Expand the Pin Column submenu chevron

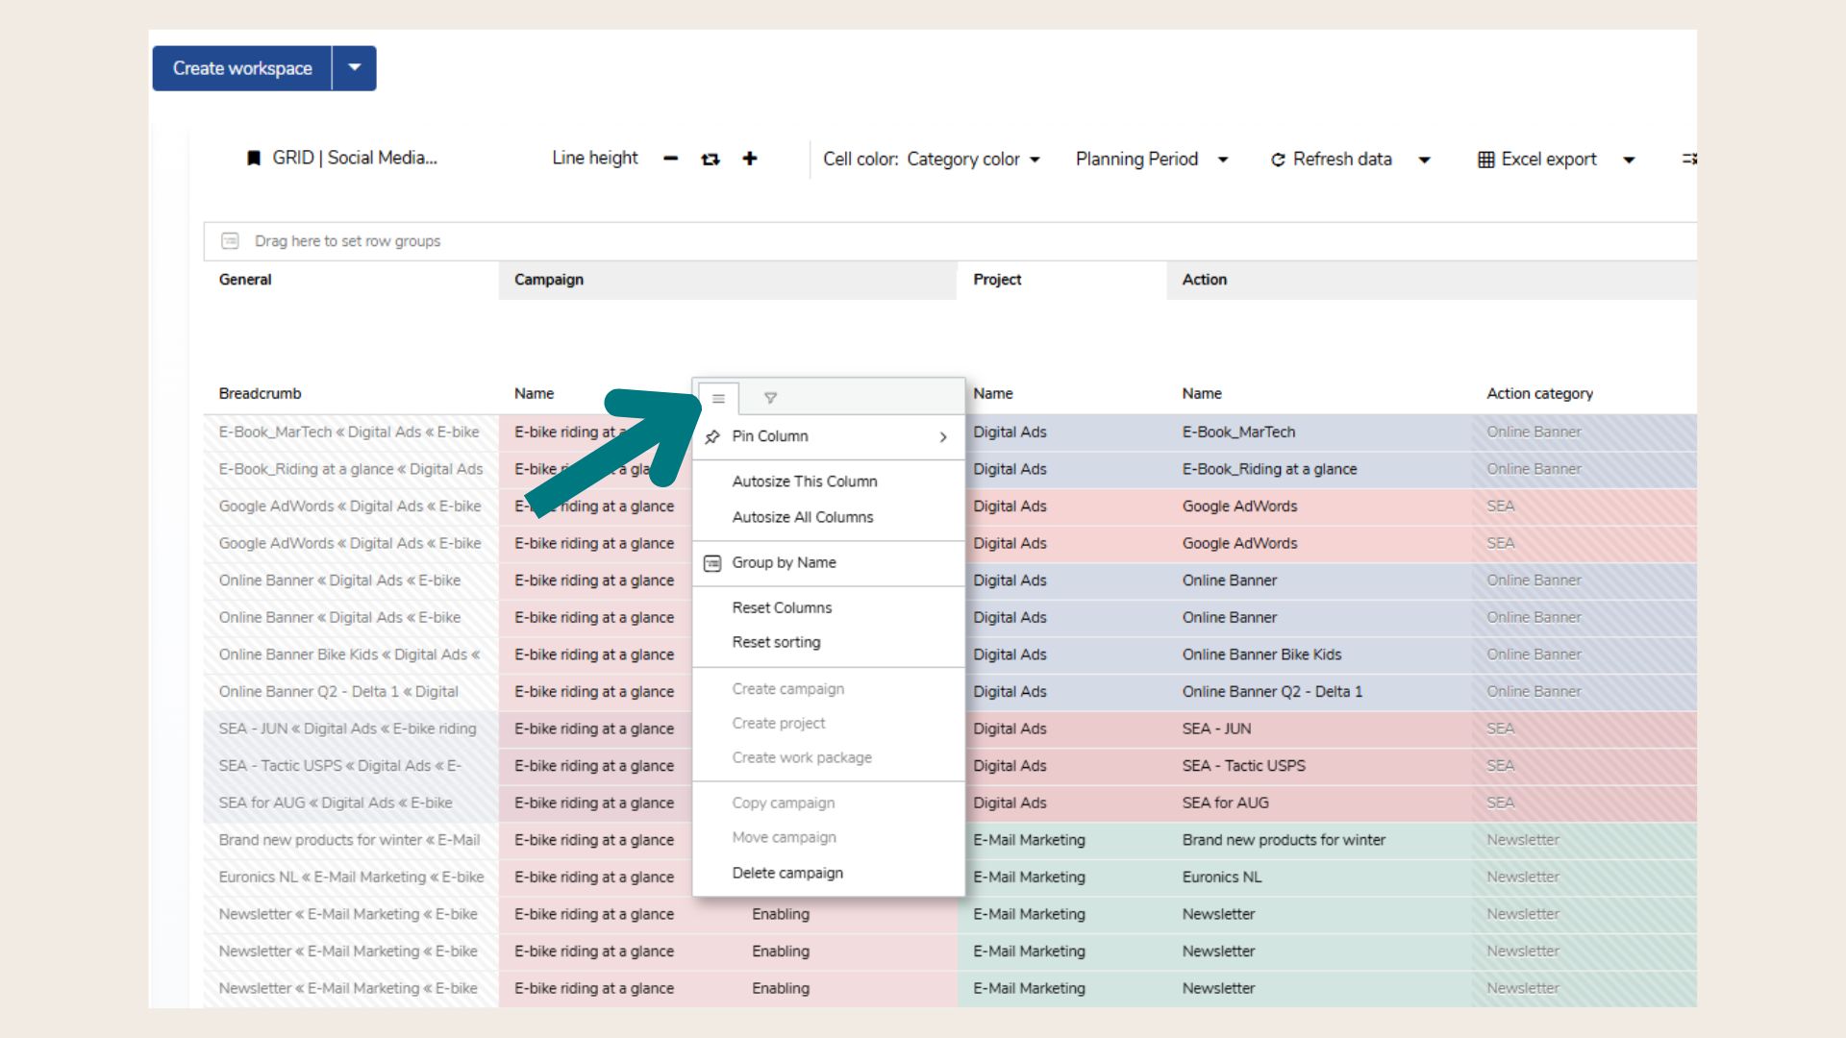click(943, 436)
